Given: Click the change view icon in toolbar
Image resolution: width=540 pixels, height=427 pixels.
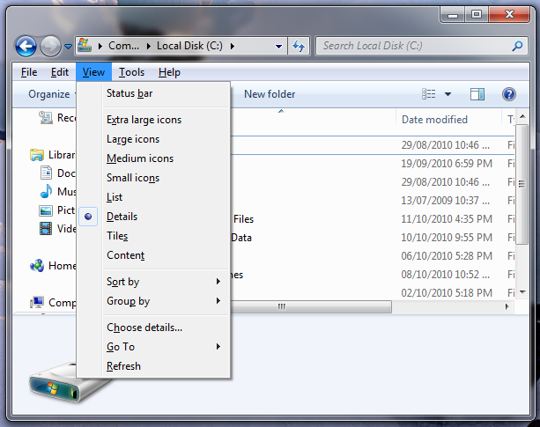Looking at the screenshot, I should click(429, 94).
